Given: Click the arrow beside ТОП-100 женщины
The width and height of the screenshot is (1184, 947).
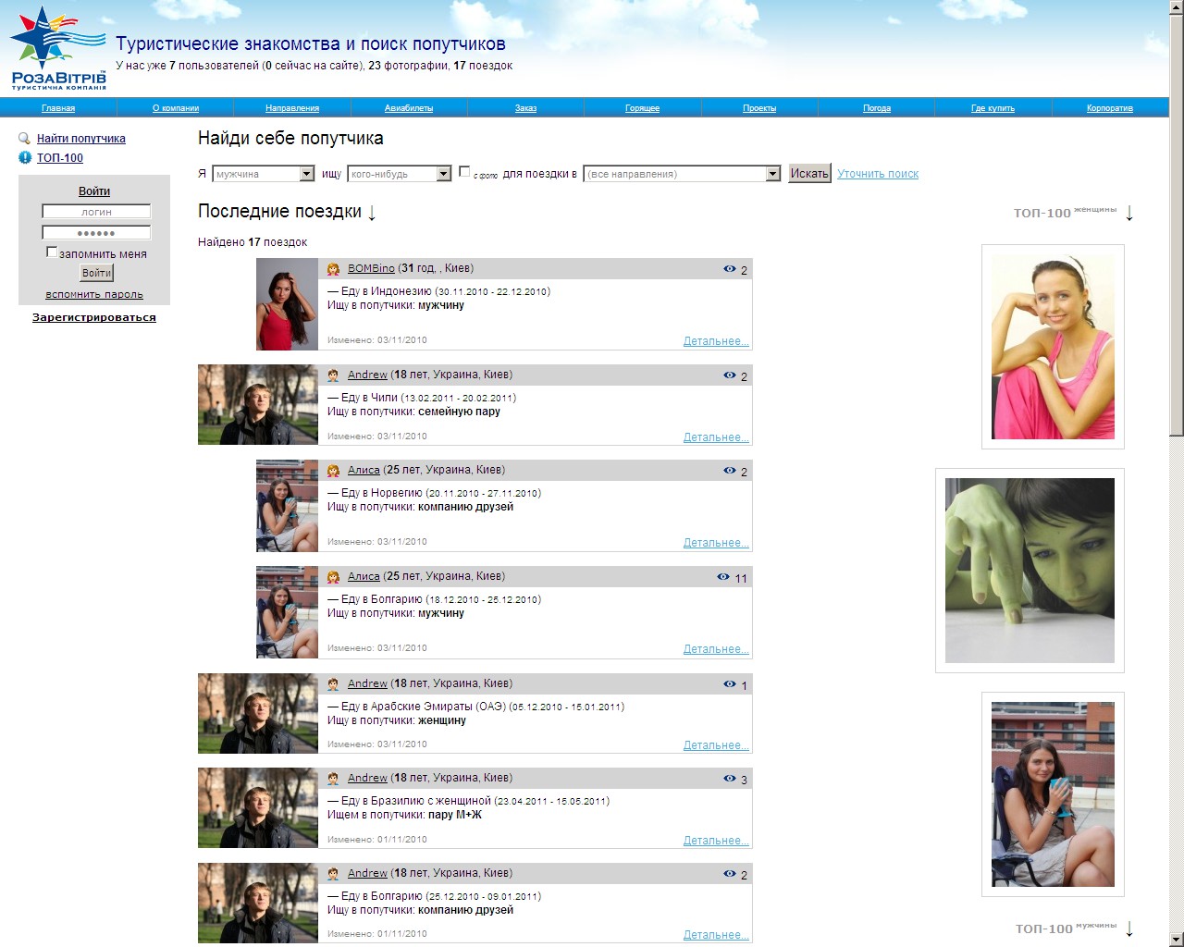Looking at the screenshot, I should click(1129, 213).
